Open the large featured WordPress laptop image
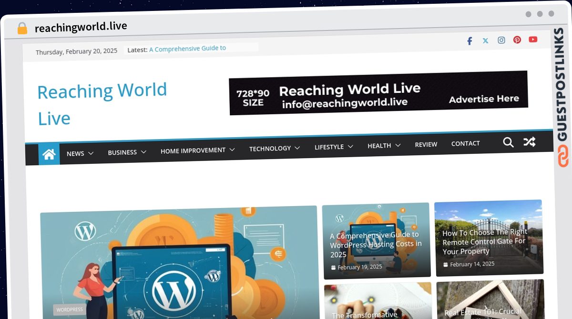 tap(179, 262)
